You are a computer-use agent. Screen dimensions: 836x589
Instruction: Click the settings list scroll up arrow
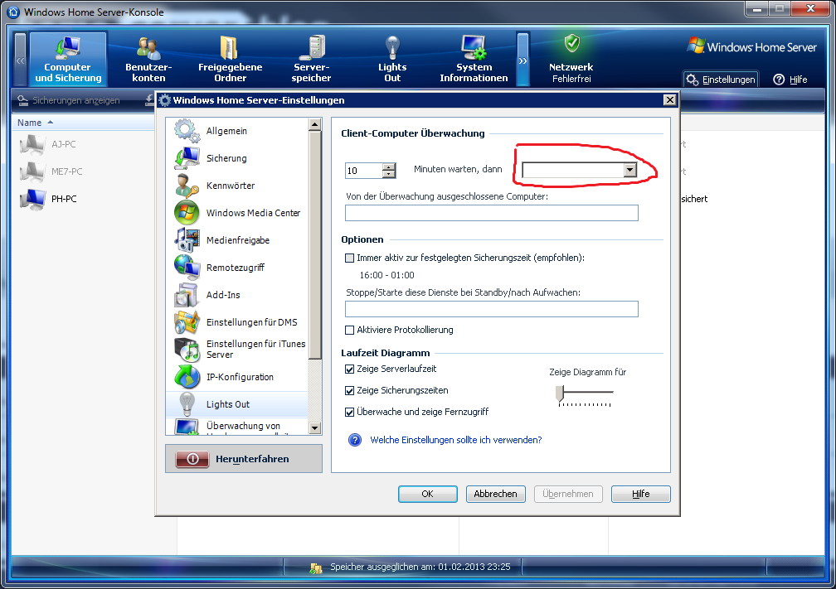tap(314, 124)
